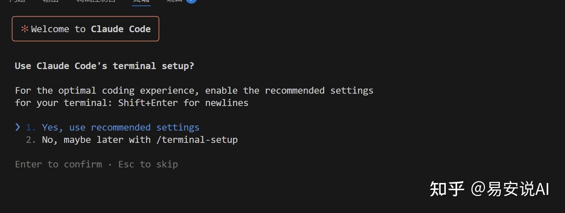
Task: Click the number "2." before the No option
Action: 30,140
